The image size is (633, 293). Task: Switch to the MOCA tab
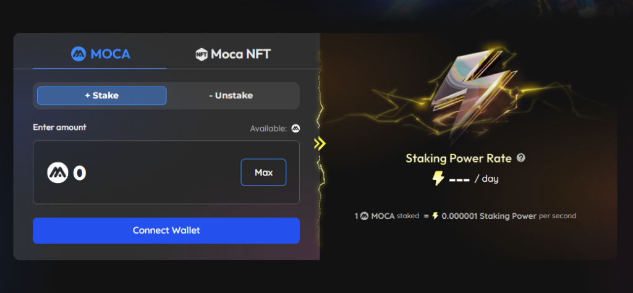[100, 54]
